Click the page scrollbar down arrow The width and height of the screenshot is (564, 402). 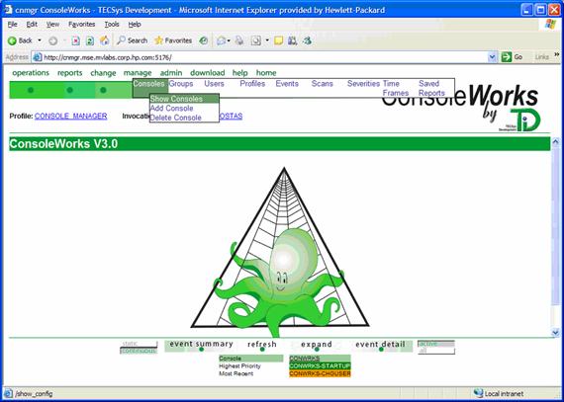(555, 333)
